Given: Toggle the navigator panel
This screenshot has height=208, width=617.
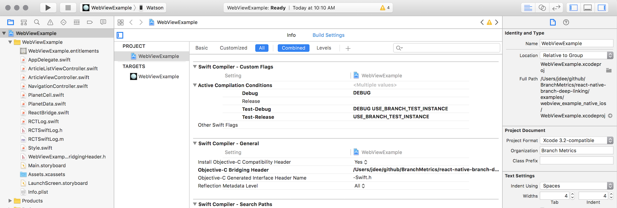Looking at the screenshot, I should 574,8.
